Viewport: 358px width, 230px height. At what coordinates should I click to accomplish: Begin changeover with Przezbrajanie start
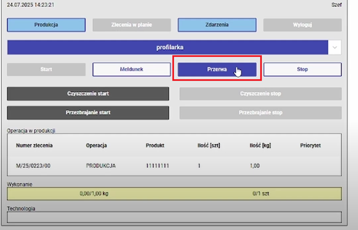pos(88,113)
